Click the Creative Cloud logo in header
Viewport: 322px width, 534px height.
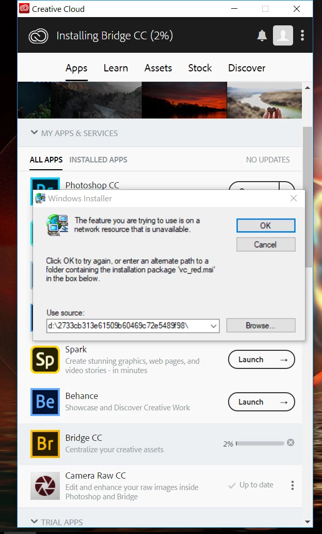coord(38,36)
